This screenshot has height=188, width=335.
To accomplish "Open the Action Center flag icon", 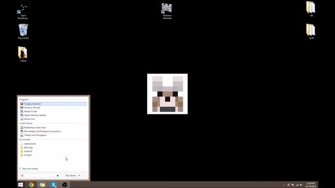I will (293, 185).
